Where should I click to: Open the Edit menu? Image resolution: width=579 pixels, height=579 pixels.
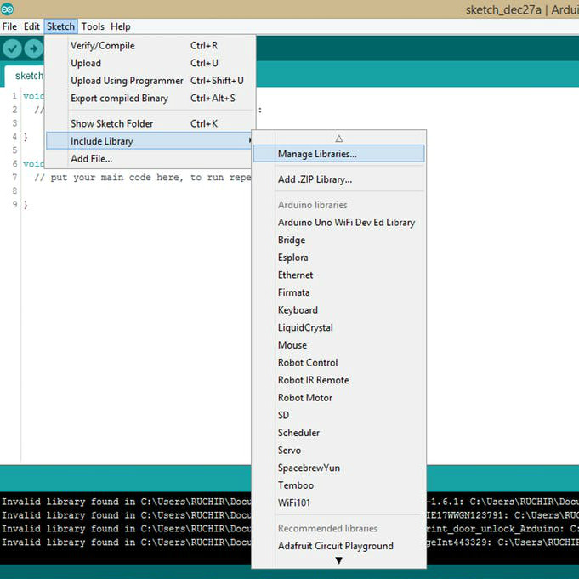tap(31, 26)
